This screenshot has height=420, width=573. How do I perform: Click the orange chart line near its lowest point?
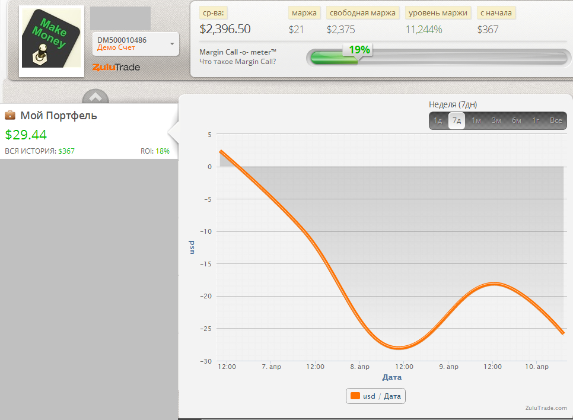tap(399, 348)
